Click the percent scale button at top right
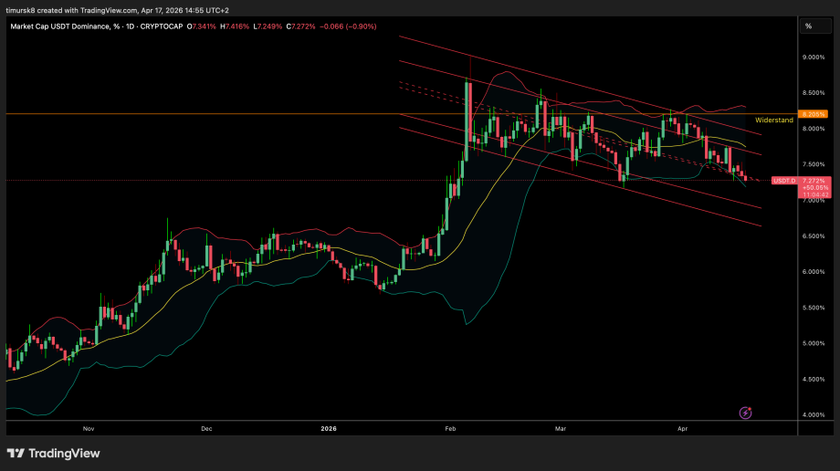840x471 pixels. (x=808, y=26)
